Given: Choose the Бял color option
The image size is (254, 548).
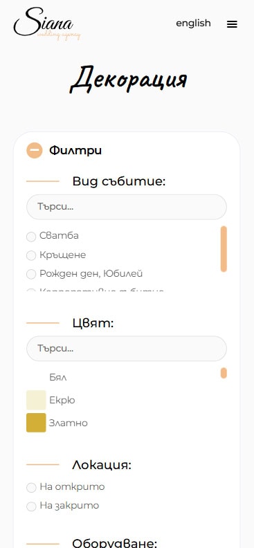Looking at the screenshot, I should (x=57, y=378).
